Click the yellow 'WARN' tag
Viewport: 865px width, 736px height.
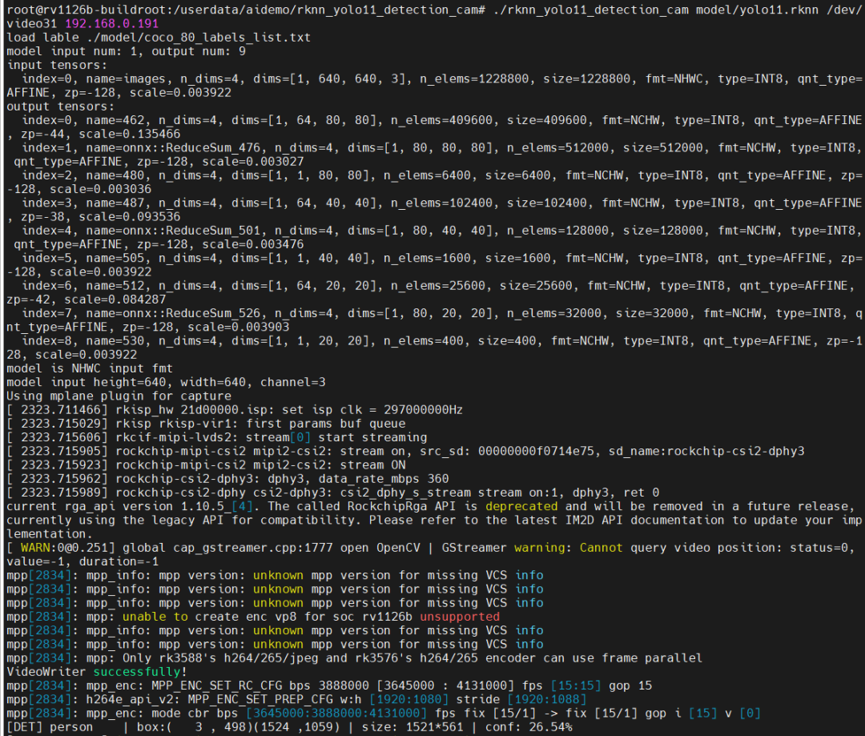point(35,548)
